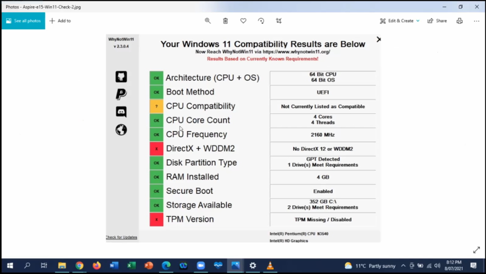Screen dimensions: 486x274
Task: Click the Check for Updates link
Action: (121, 237)
